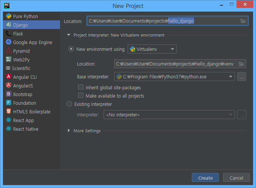Click the Foundation F icon
This screenshot has height=188, width=256.
(9, 103)
